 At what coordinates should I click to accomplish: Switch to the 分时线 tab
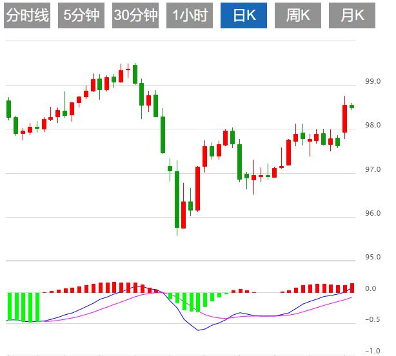tap(27, 15)
